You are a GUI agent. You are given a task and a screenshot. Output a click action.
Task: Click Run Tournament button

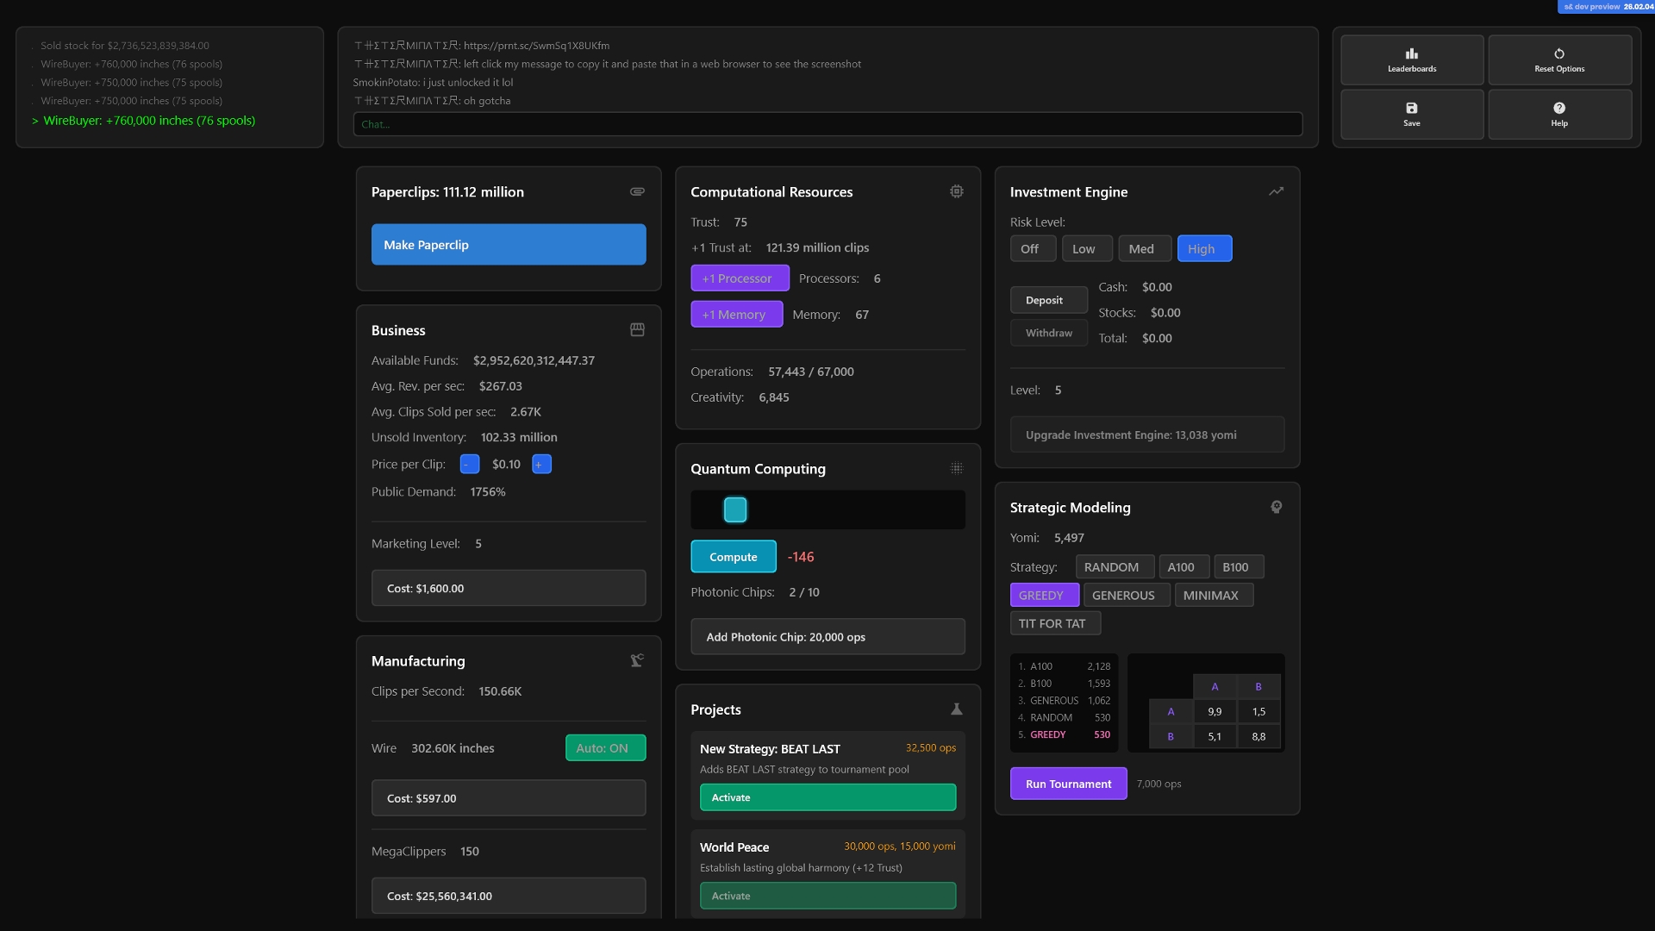point(1068,784)
